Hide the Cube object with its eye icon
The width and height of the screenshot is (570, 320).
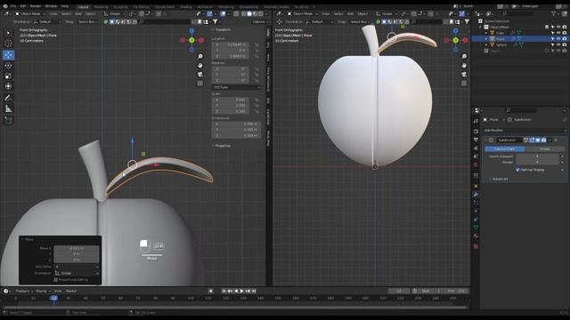pos(558,33)
